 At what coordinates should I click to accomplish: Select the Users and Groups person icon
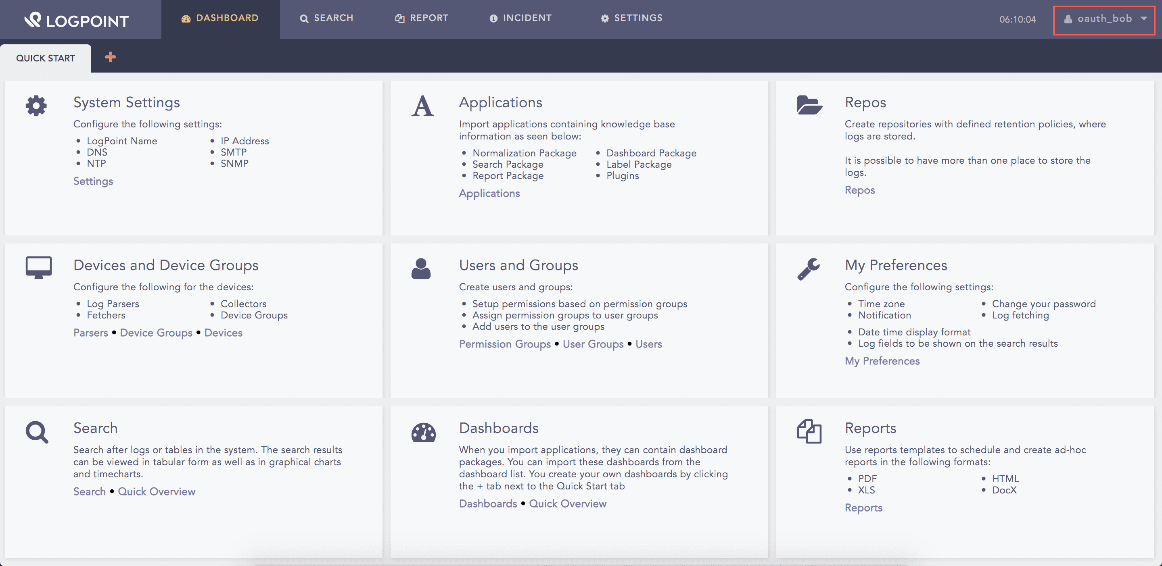(421, 269)
